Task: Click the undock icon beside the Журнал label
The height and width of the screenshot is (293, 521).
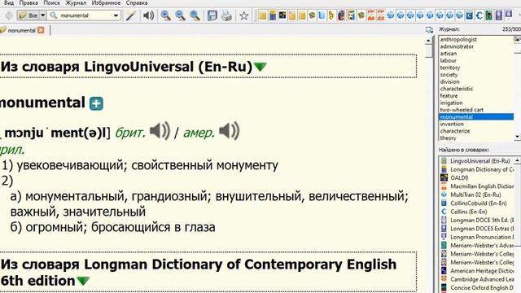Action: coord(429,30)
